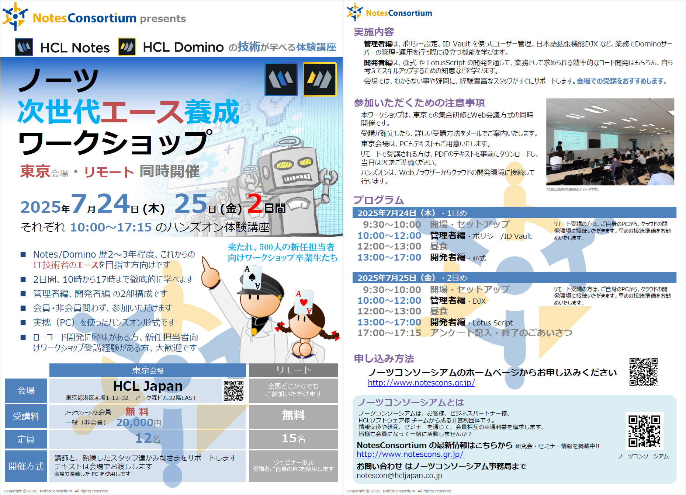Click the 定員 row label
Viewport: 686px width, 495px height.
point(26,439)
